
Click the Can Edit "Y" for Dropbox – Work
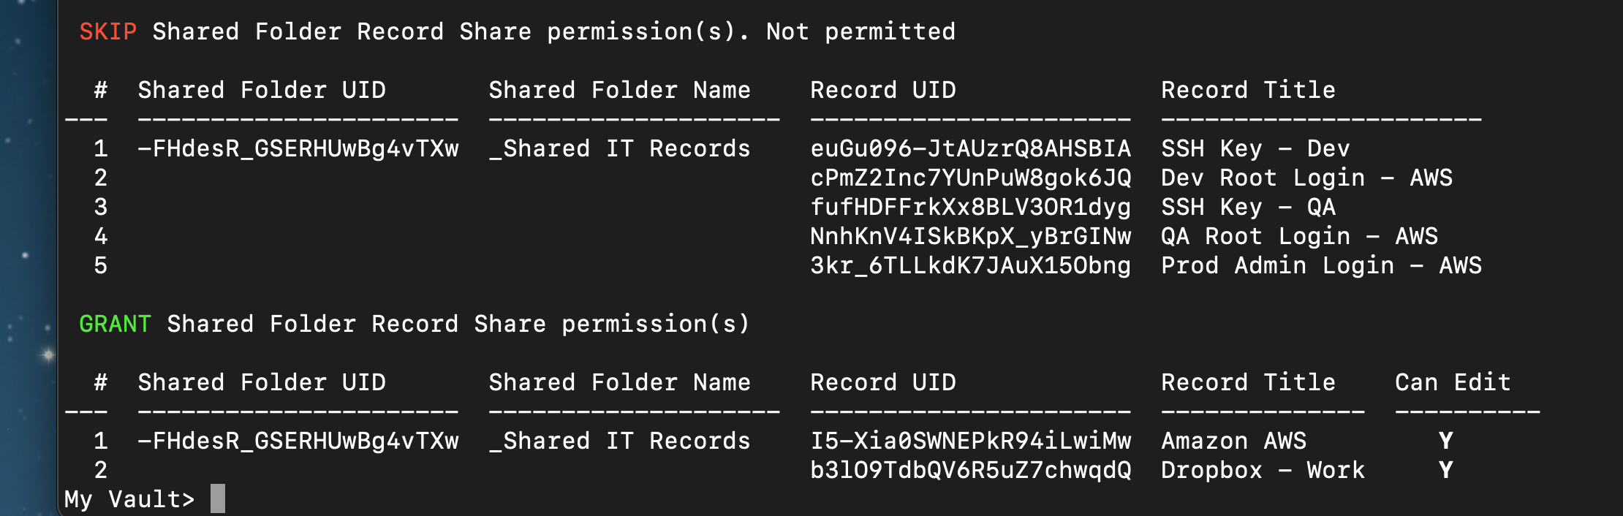pos(1445,470)
